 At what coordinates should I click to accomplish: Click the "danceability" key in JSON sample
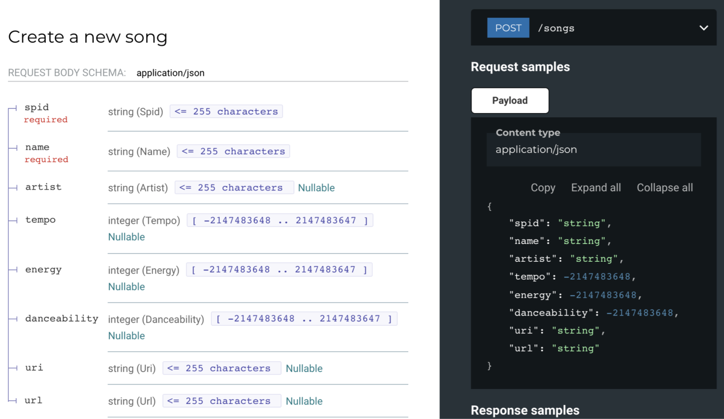coord(551,313)
